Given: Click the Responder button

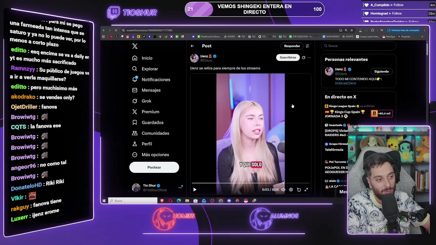Looking at the screenshot, I should click(292, 46).
